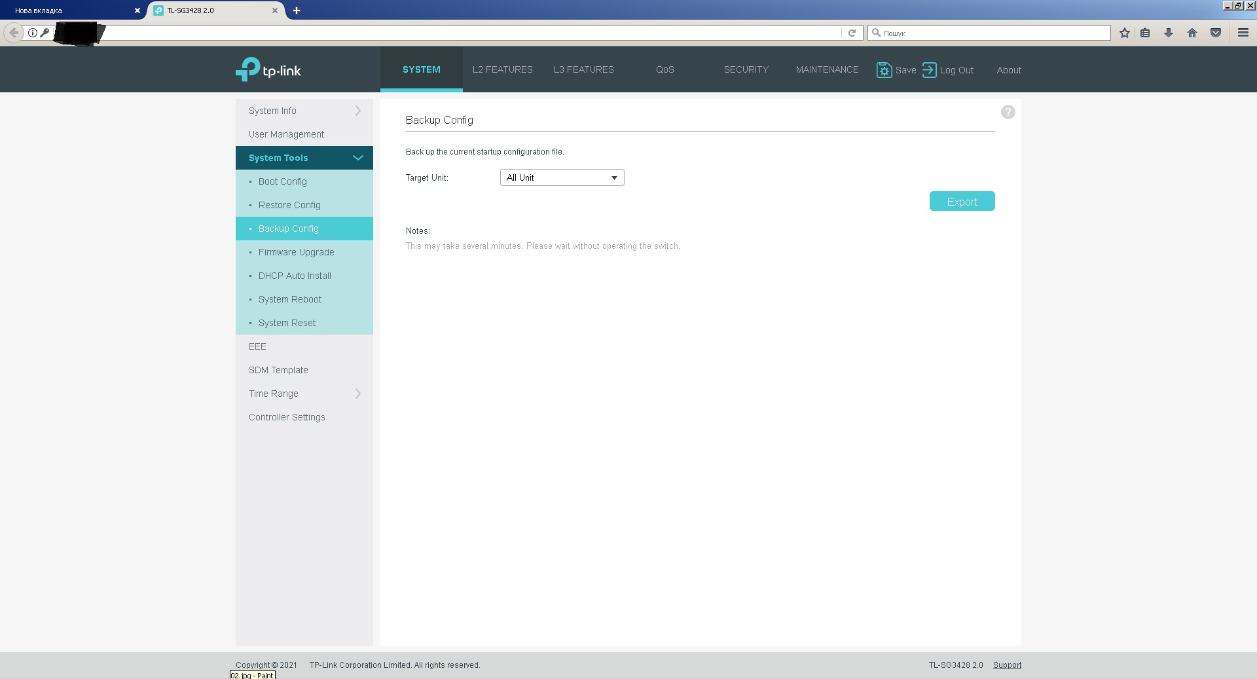Image resolution: width=1257 pixels, height=679 pixels.
Task: Click the Log Out icon
Action: click(x=929, y=70)
